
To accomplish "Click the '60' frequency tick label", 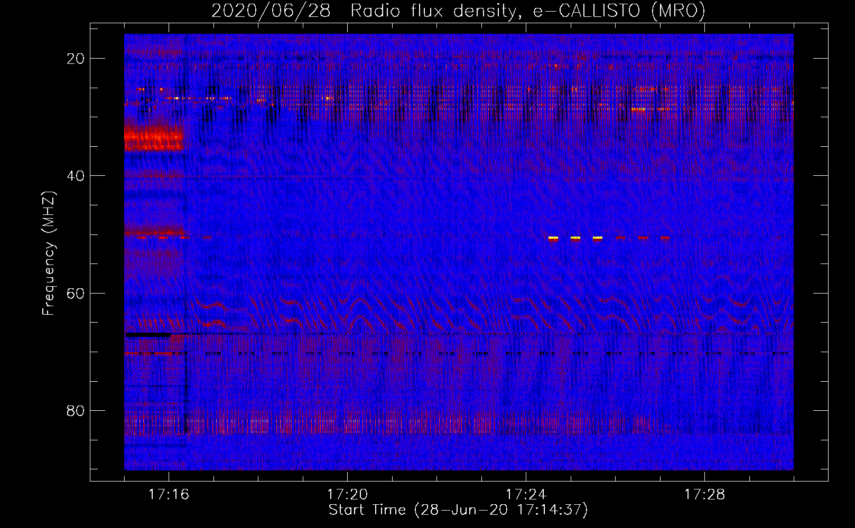I will tap(76, 293).
